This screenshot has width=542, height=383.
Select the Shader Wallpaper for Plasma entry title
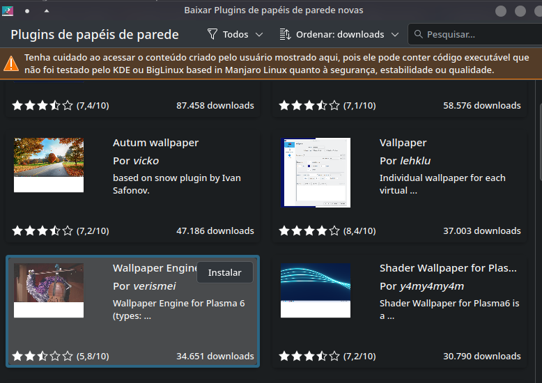448,268
